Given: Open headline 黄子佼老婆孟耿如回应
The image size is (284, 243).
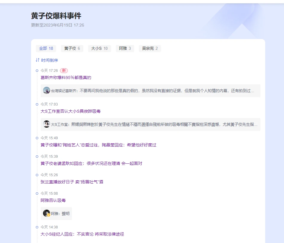Looking at the screenshot, I should [x=91, y=163].
